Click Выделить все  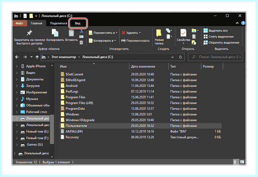tap(215, 31)
